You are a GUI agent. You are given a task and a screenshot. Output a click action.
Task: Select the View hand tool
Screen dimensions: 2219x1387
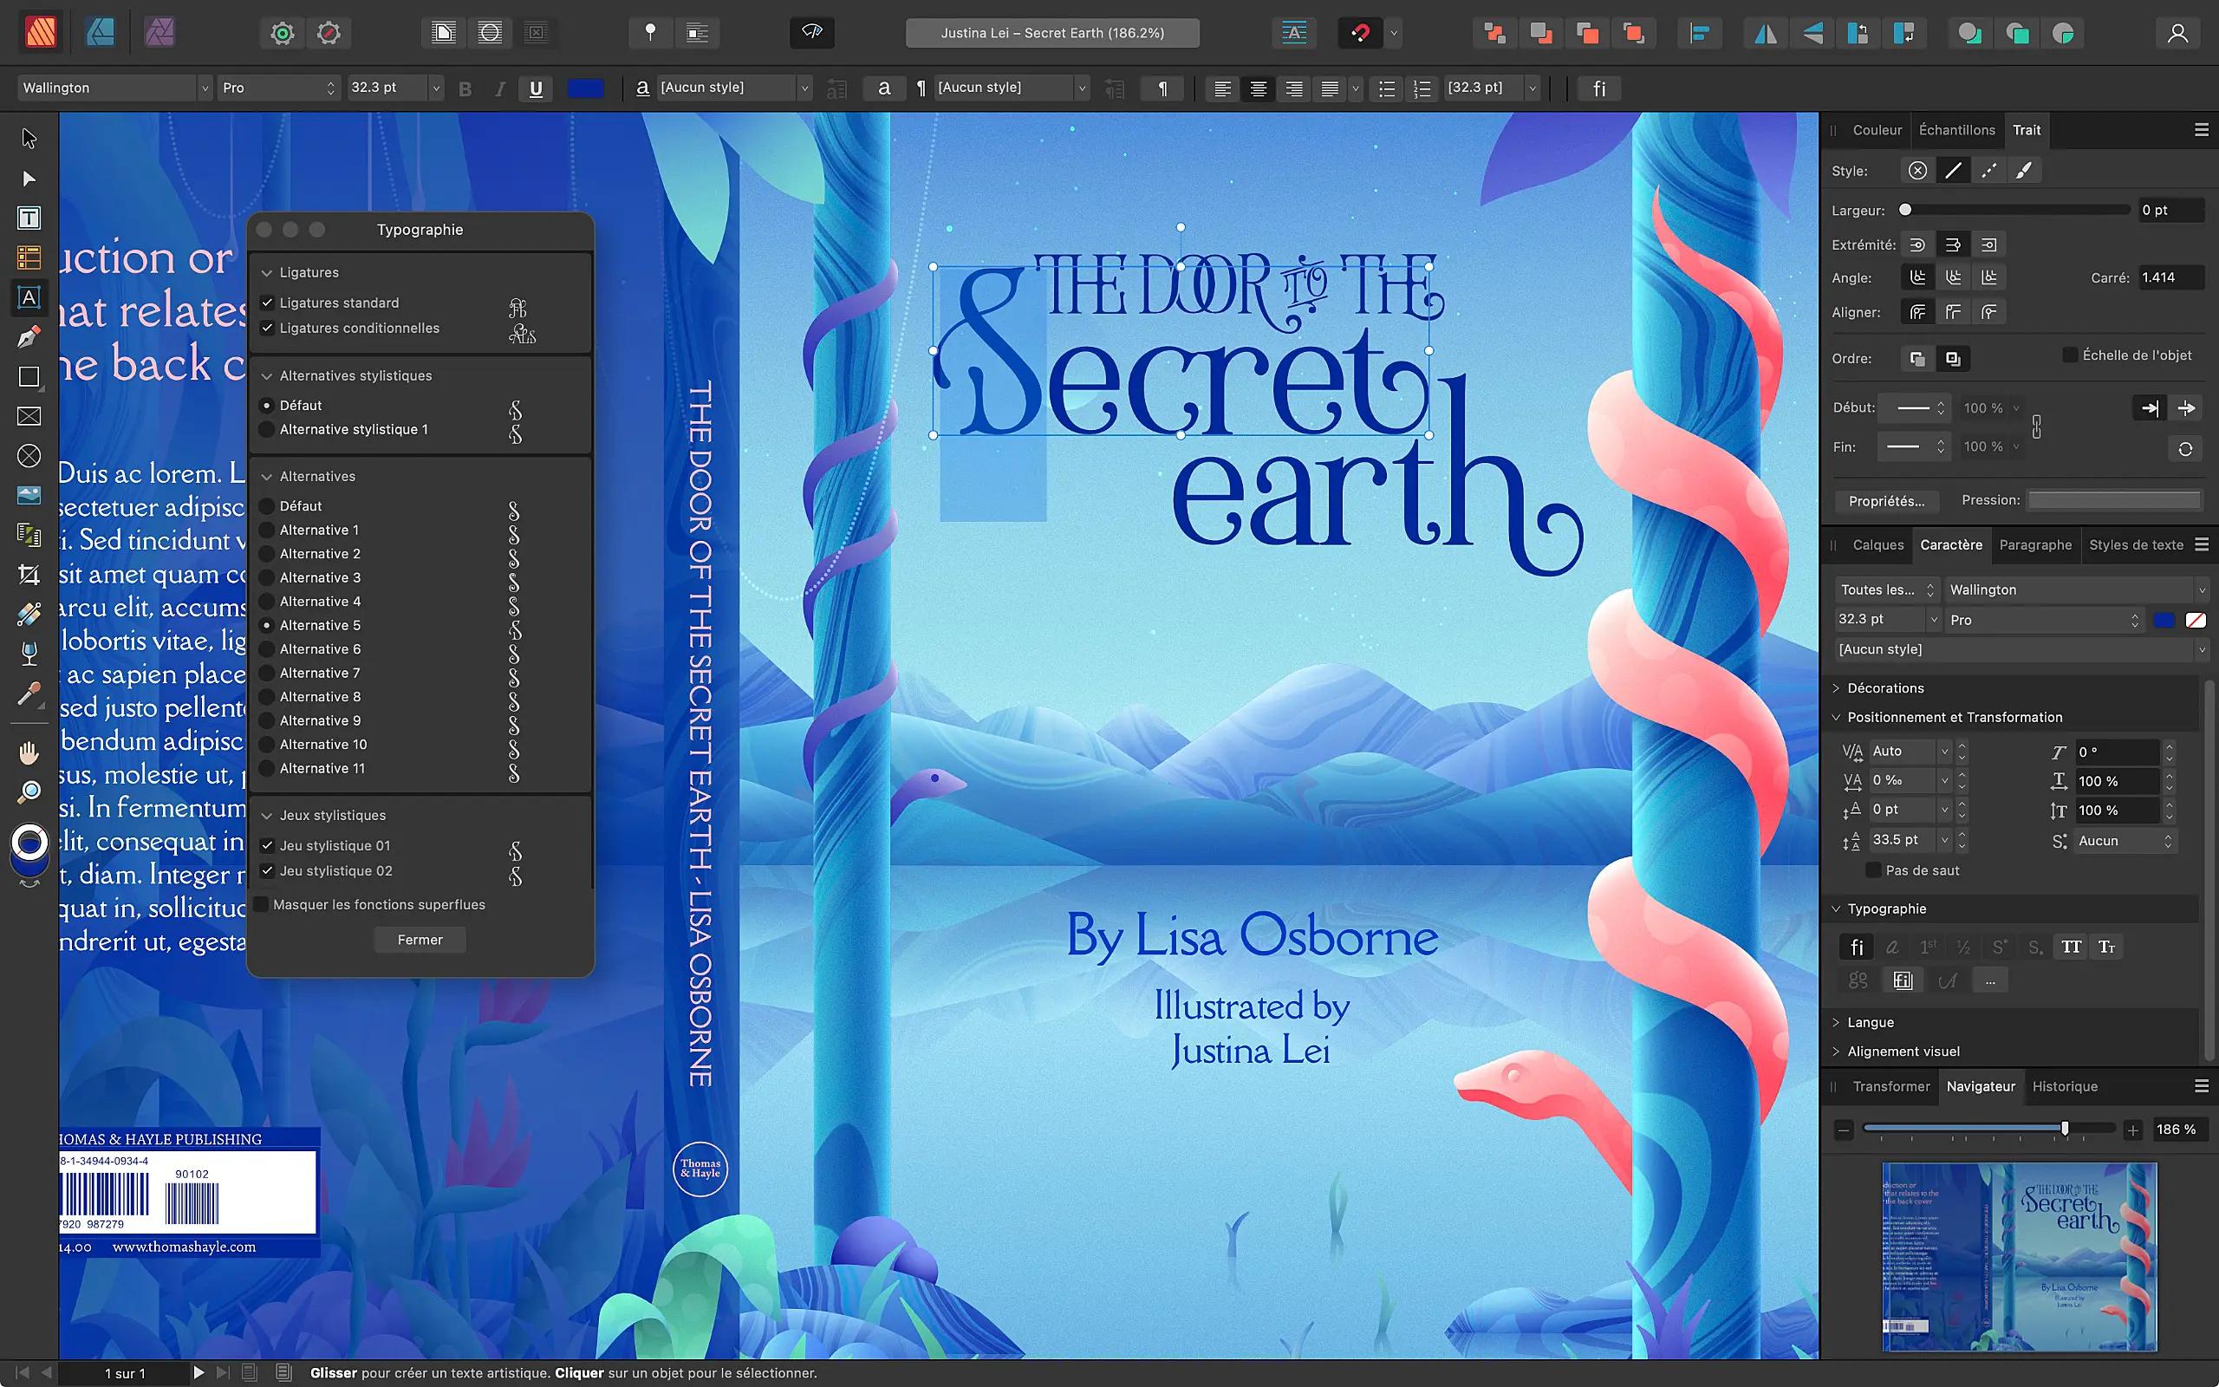pos(29,753)
